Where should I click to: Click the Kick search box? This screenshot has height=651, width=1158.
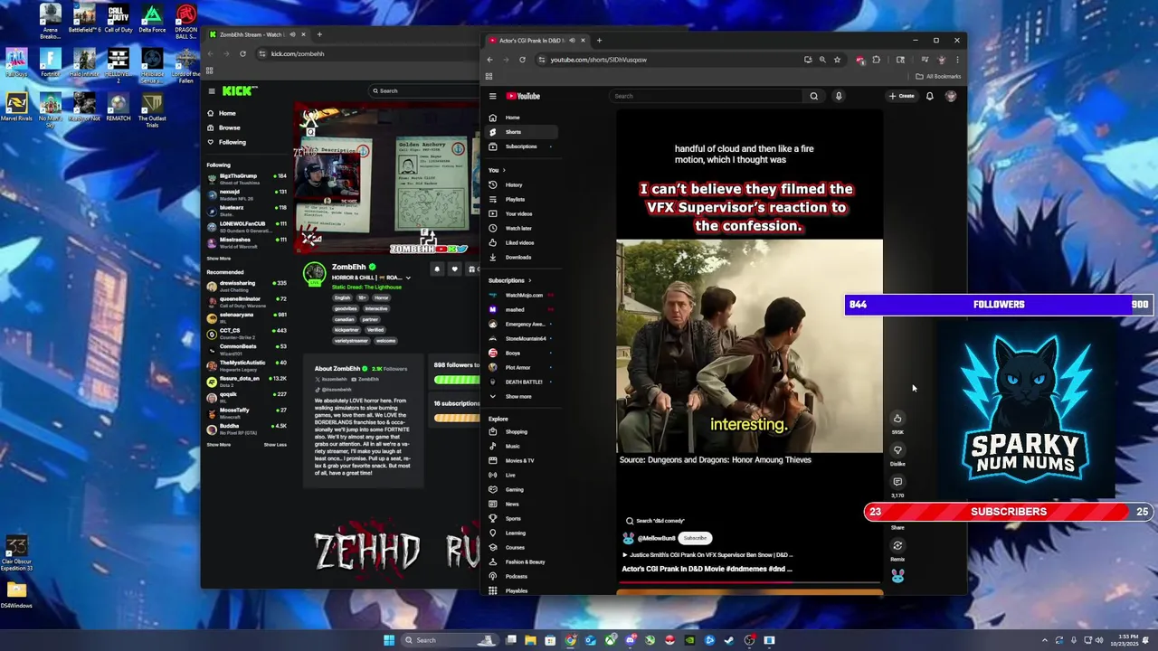(423, 90)
